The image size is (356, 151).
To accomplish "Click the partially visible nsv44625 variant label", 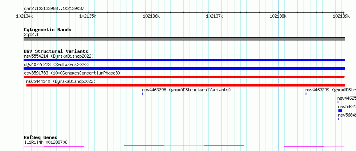I will coord(346,98).
